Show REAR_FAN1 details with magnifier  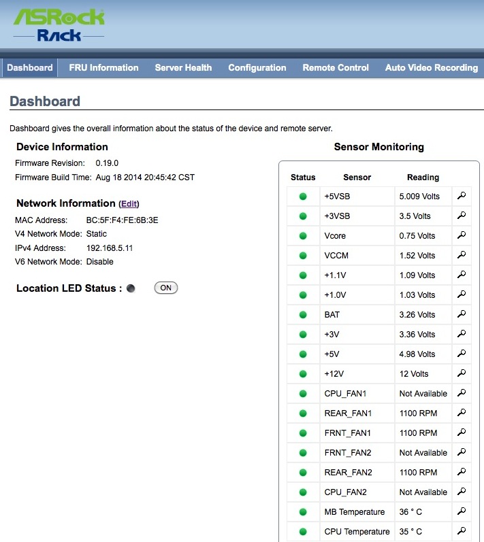click(462, 412)
